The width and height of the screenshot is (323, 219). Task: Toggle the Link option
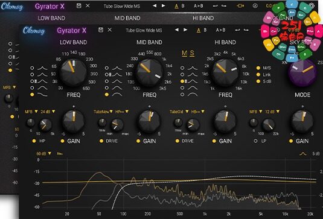pyautogui.click(x=258, y=75)
